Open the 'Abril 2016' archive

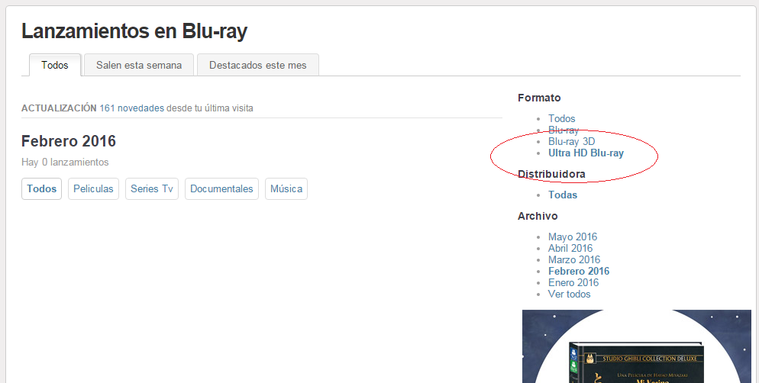pyautogui.click(x=570, y=248)
